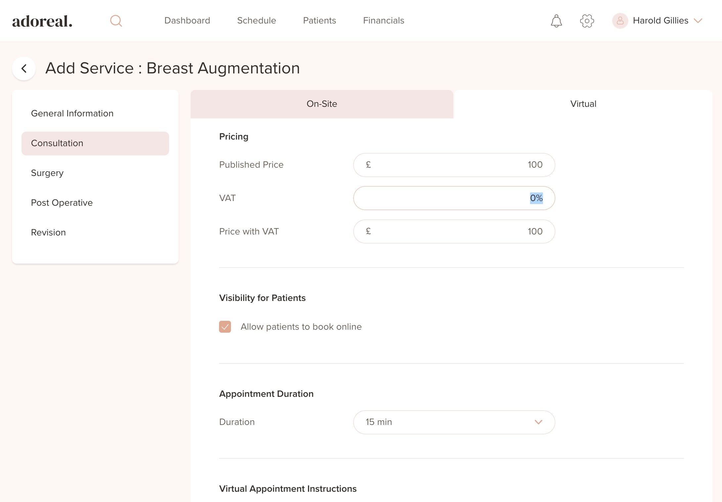Open the Patients section
The width and height of the screenshot is (722, 502).
tap(319, 21)
